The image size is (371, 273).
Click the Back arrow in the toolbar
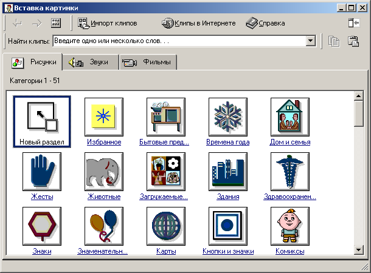(17, 23)
